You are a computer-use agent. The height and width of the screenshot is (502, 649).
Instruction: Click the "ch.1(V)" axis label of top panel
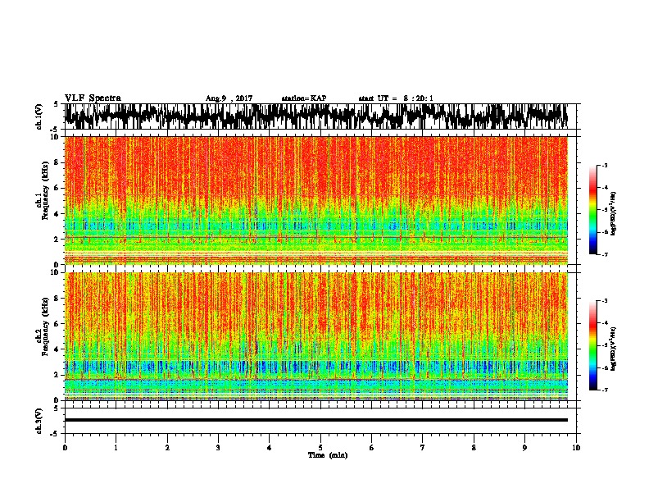(39, 116)
